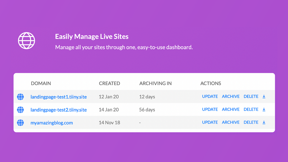Image resolution: width=288 pixels, height=162 pixels.
Task: Update myamazingblog.com
Action: 210,122
